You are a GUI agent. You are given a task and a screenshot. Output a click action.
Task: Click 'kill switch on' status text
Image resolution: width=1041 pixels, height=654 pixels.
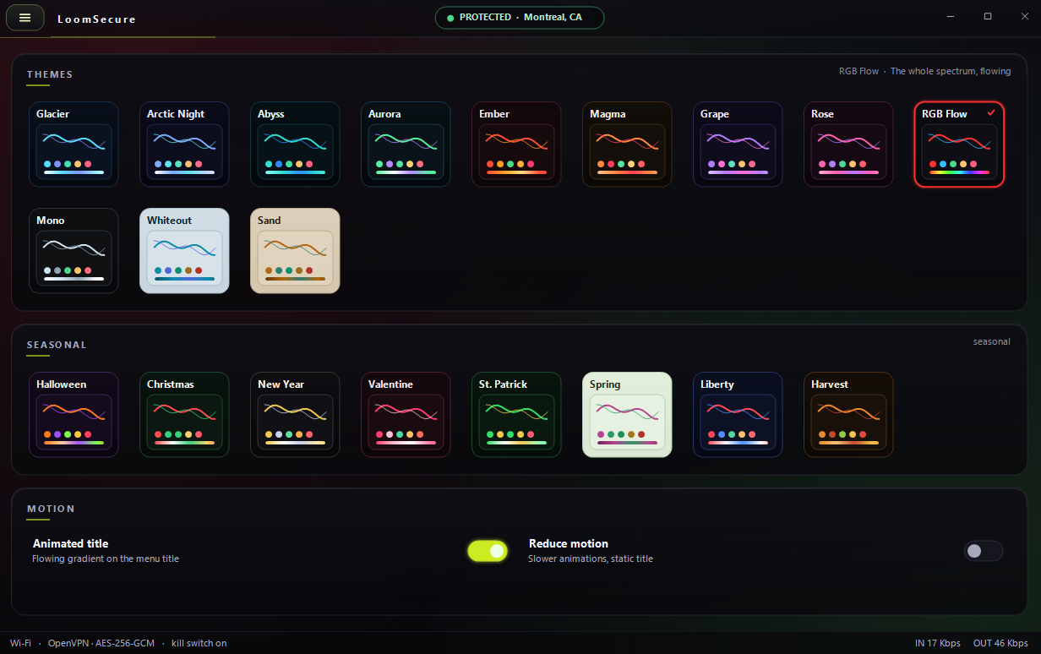click(199, 643)
